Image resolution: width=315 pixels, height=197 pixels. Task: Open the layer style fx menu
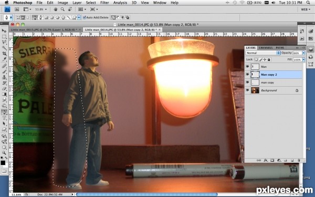266,160
